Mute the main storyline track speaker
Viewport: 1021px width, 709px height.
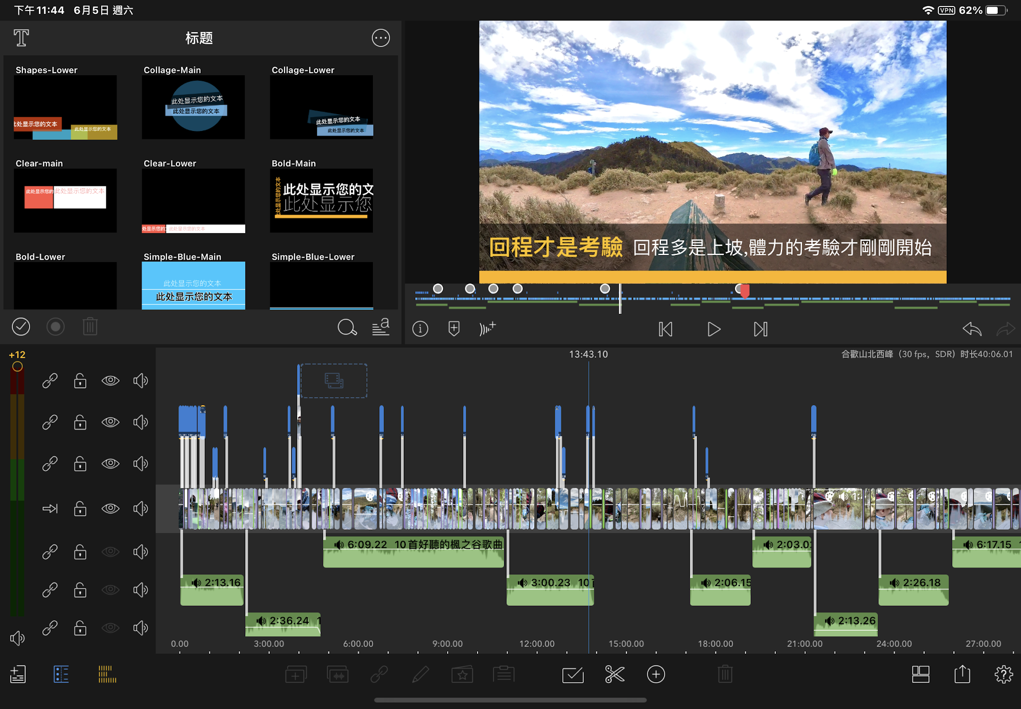pos(141,508)
